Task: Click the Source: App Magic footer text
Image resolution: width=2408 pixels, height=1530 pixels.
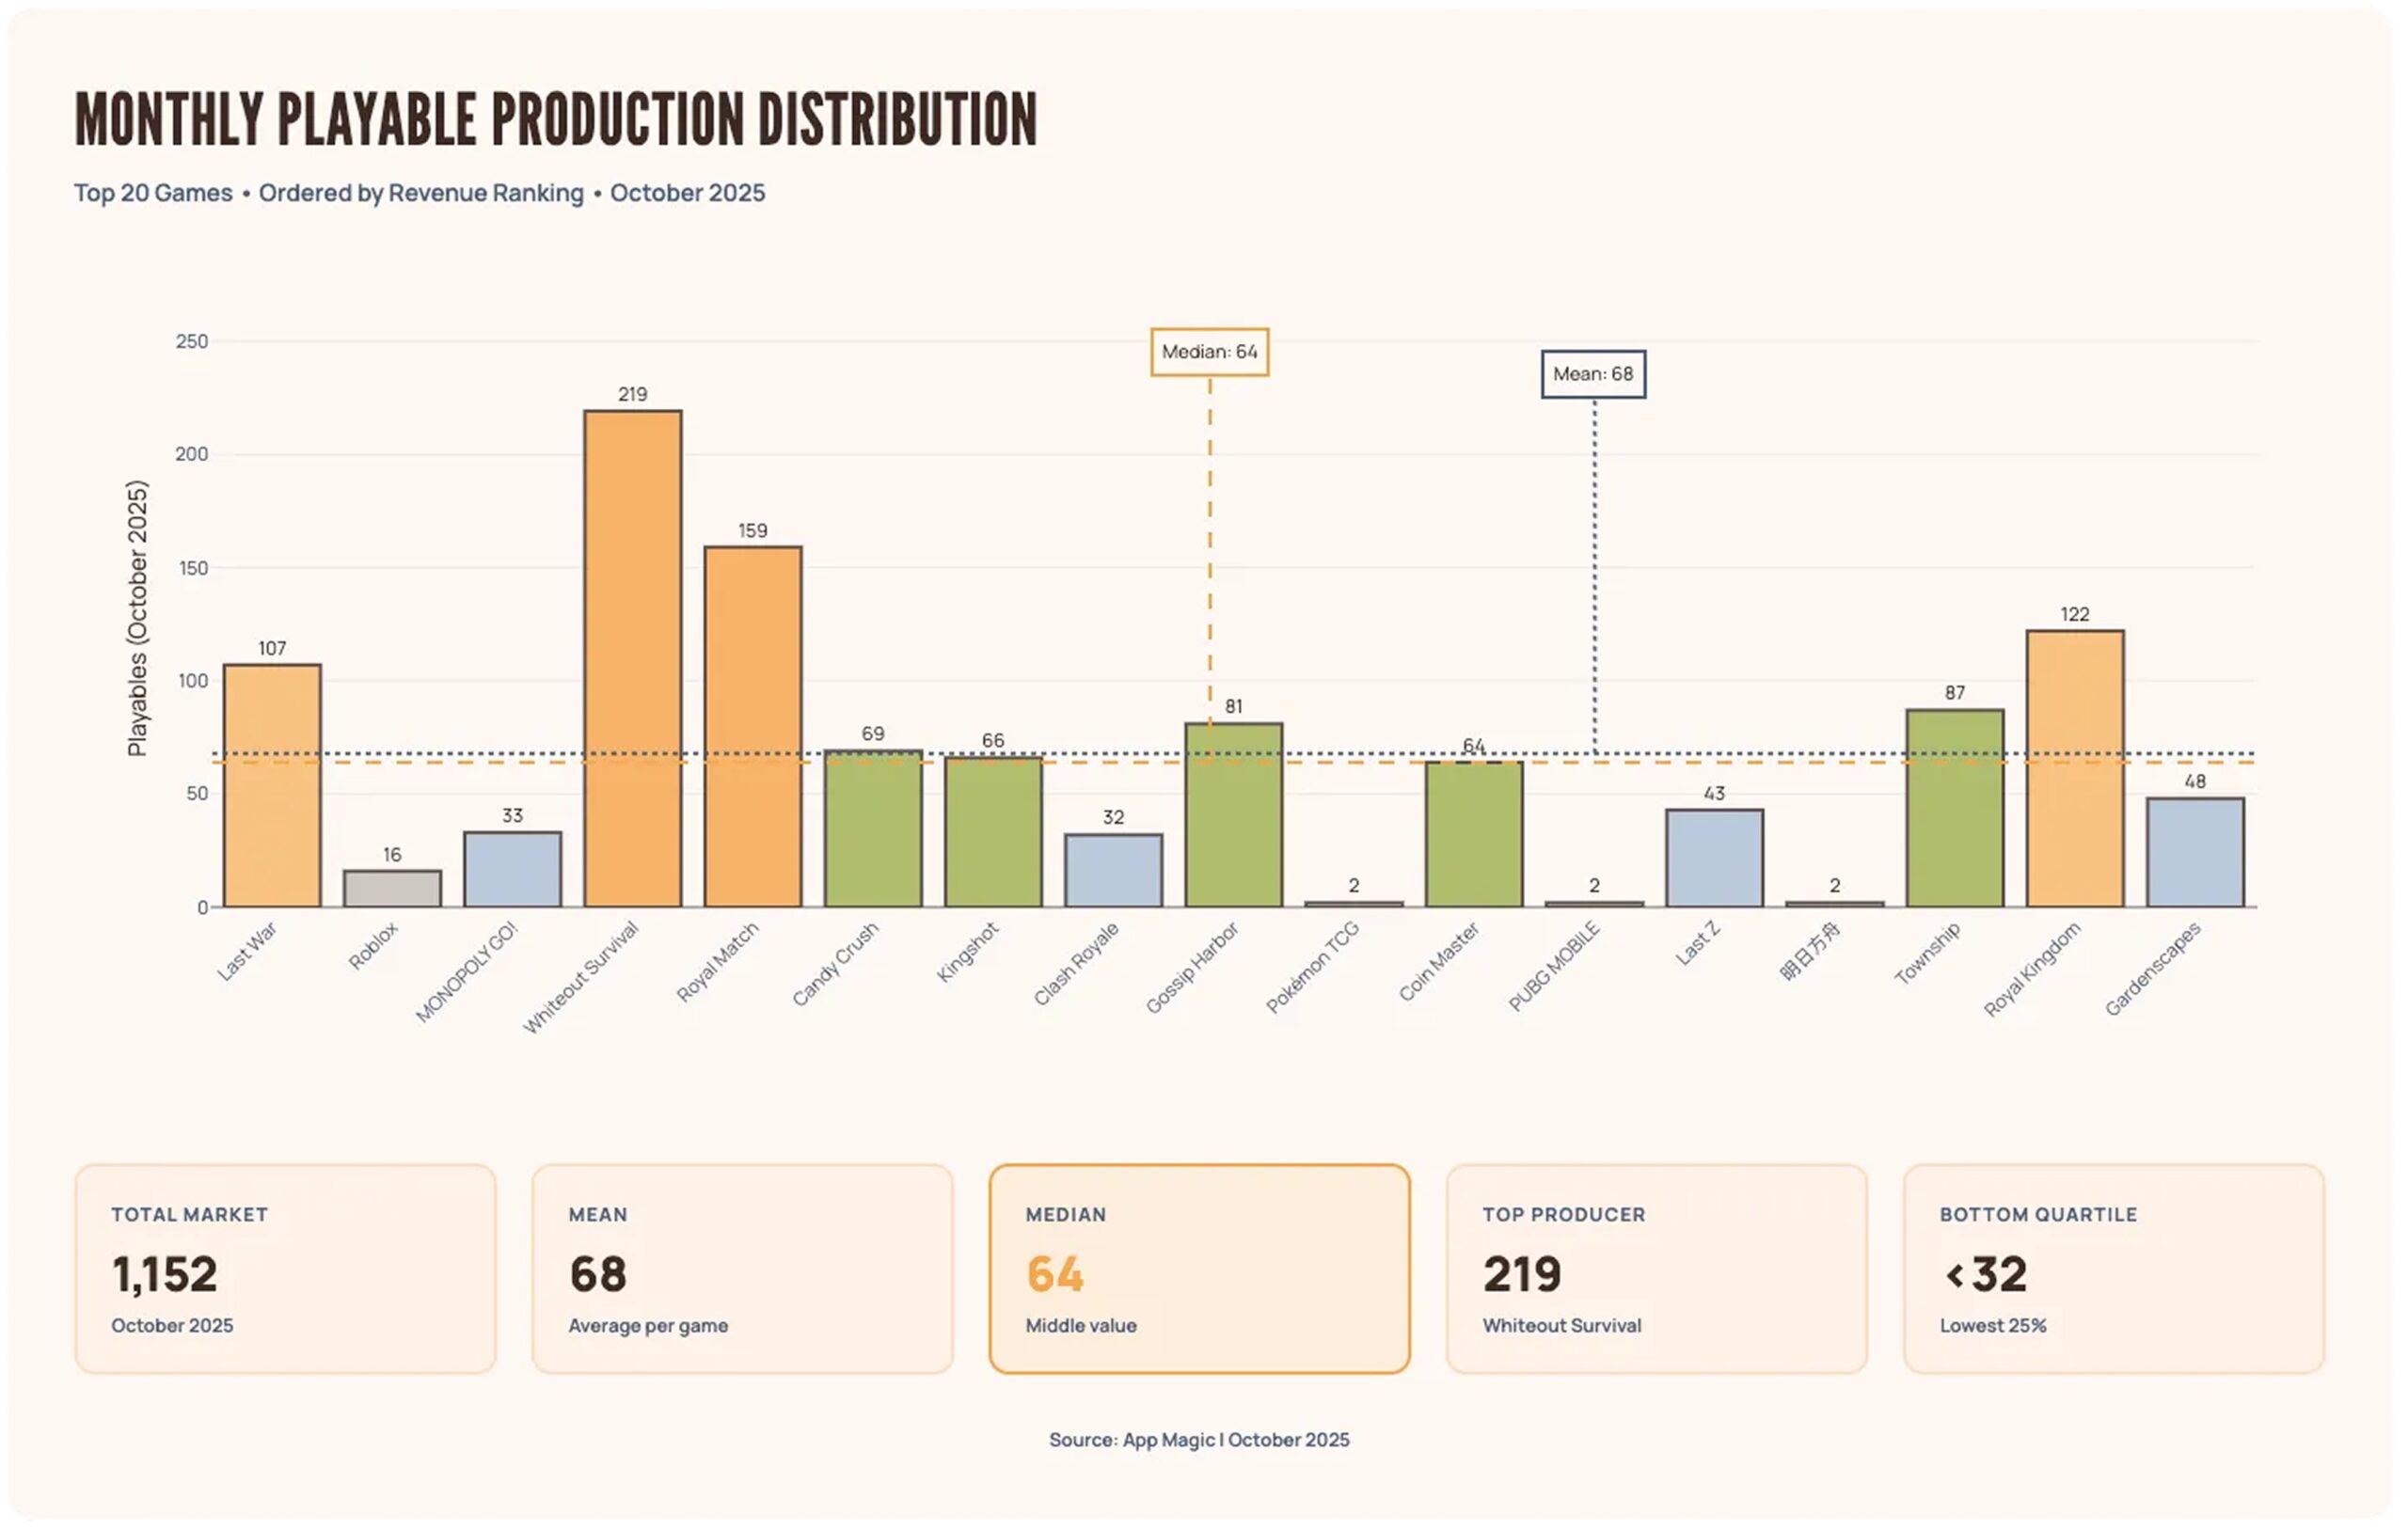Action: 1199,1439
